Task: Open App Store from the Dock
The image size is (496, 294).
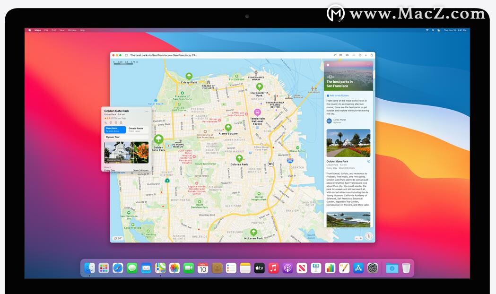Action: tap(358, 268)
